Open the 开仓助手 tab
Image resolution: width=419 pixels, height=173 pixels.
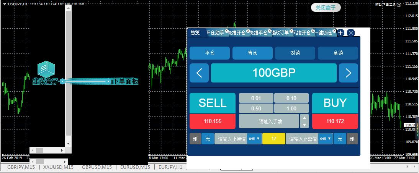(216, 33)
